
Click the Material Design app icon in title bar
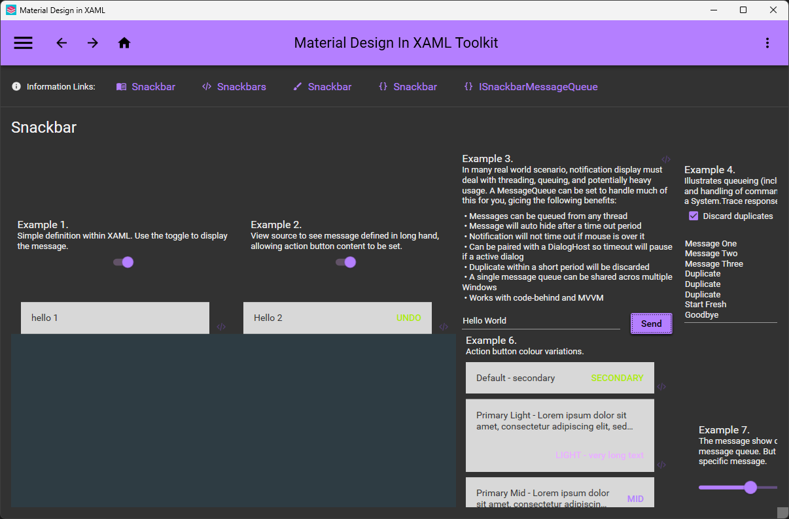[11, 10]
